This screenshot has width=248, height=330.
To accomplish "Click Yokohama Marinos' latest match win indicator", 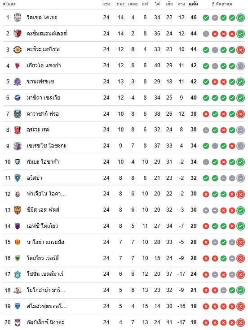I will (240, 291).
